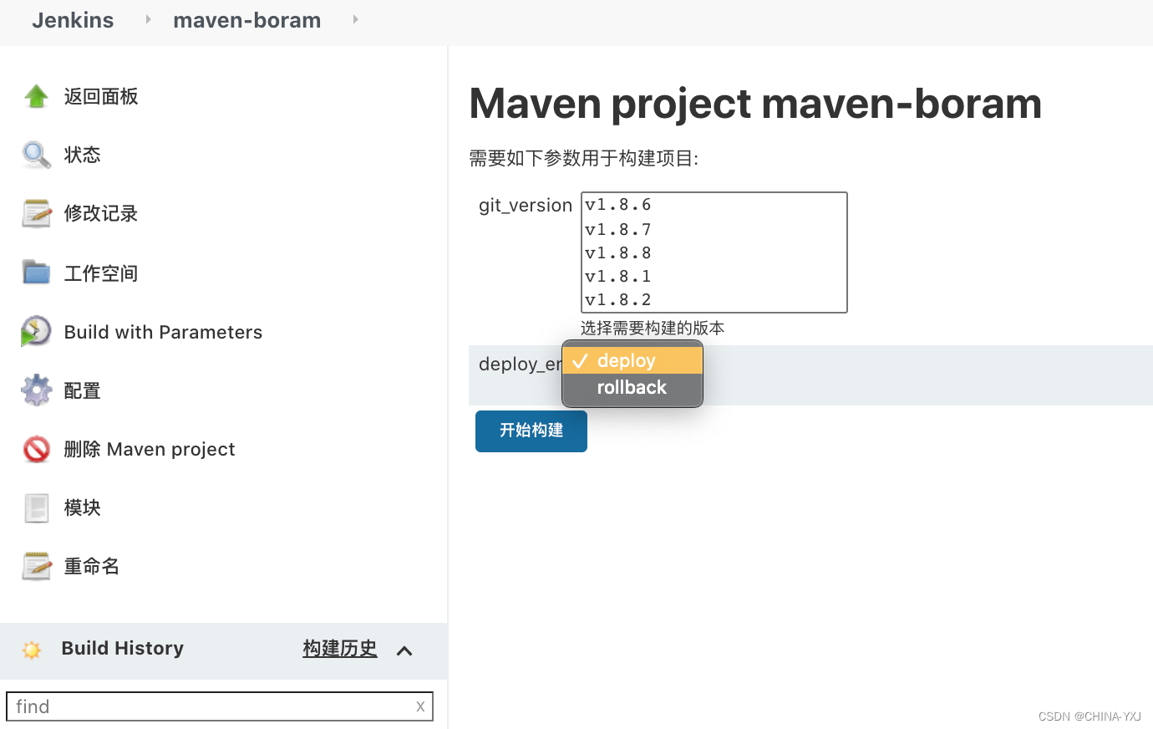Choose v1.8.7 in git_version list

point(714,229)
